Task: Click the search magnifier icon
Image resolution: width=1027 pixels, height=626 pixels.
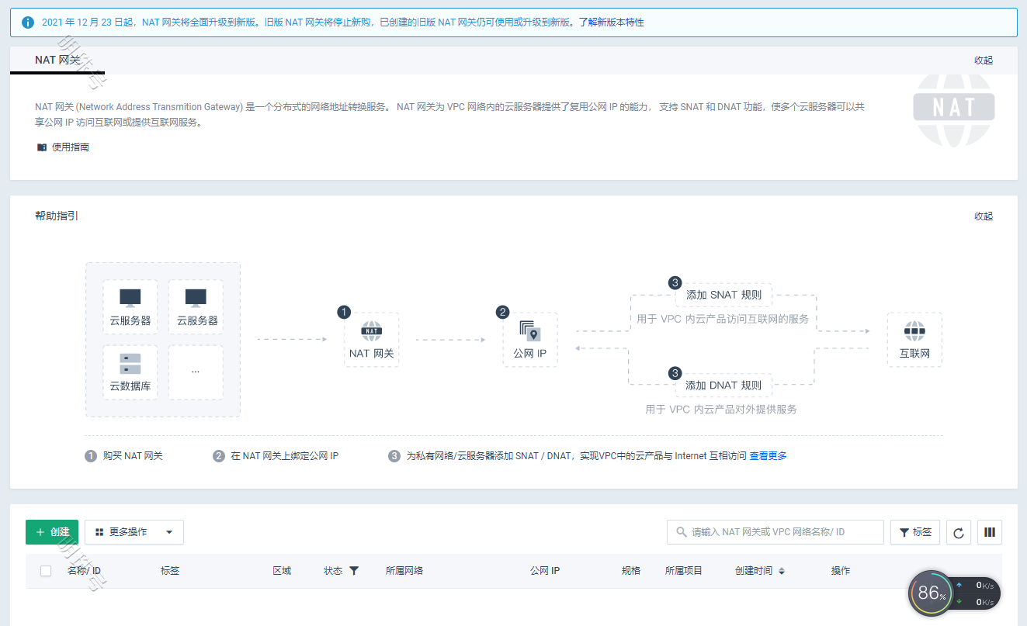Action: pyautogui.click(x=681, y=532)
